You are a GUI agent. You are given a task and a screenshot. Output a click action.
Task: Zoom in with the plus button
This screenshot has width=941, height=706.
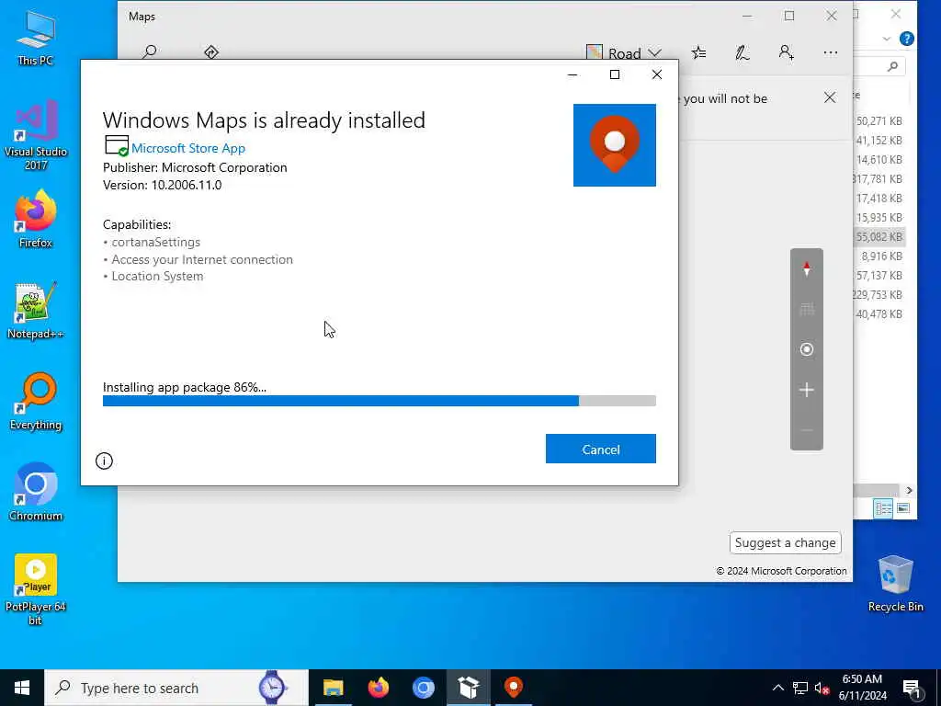[x=807, y=390]
